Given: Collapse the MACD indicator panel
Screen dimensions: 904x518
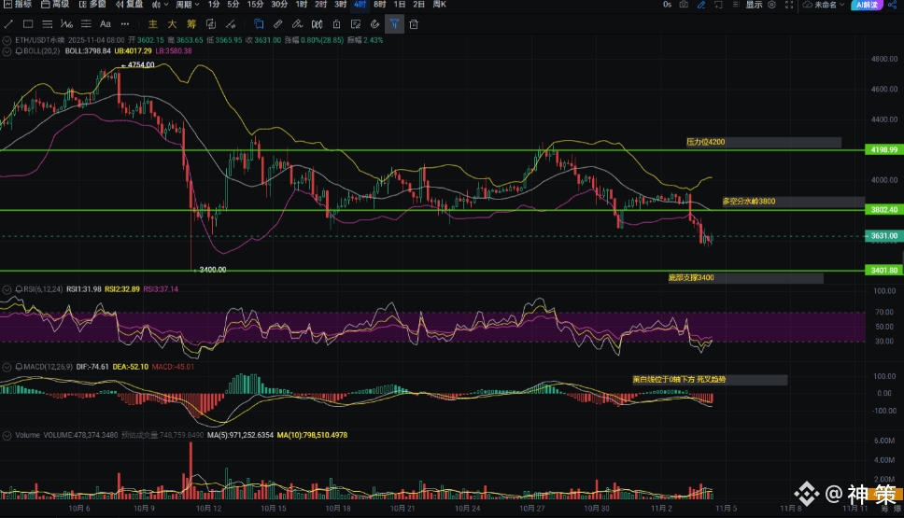Looking at the screenshot, I should click(x=7, y=367).
